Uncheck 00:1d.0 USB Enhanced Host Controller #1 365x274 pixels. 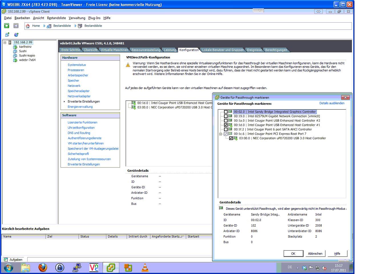tap(226, 125)
